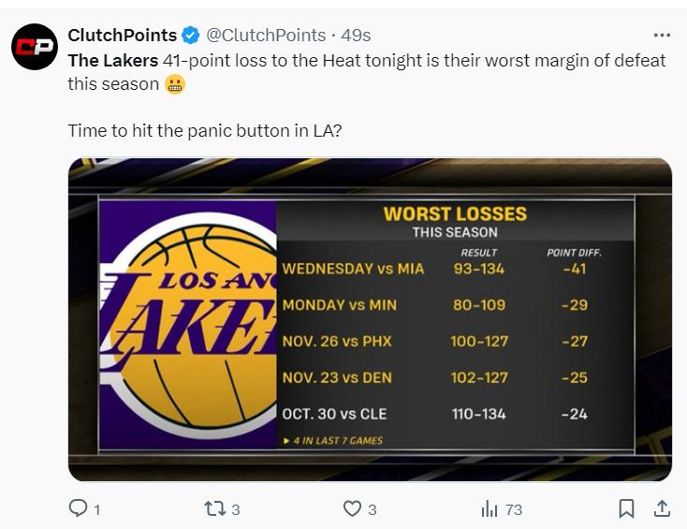Click the like count number 3
The height and width of the screenshot is (529, 687).
[372, 509]
